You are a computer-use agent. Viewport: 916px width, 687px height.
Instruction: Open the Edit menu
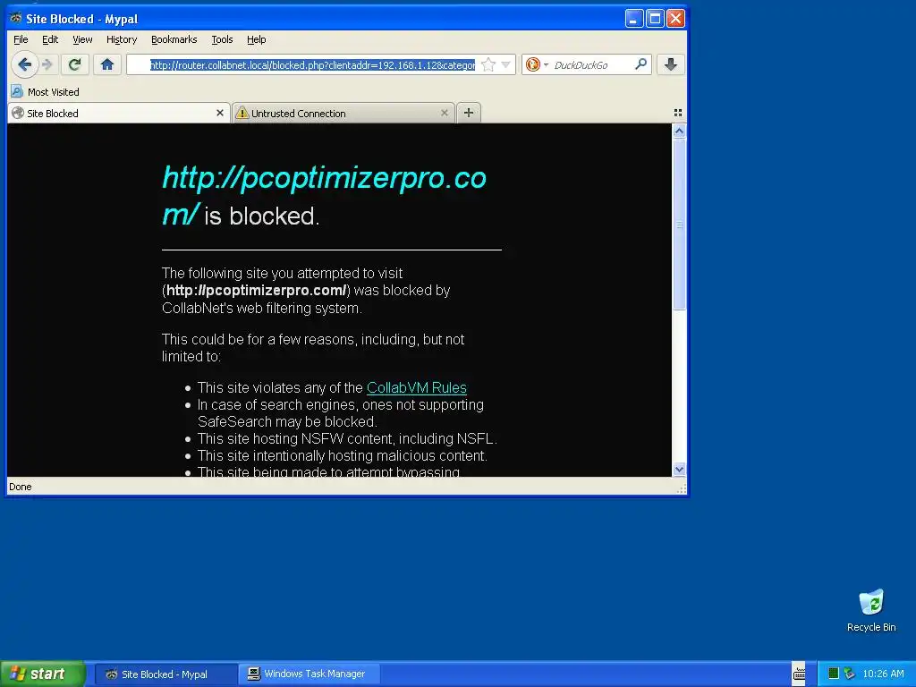50,39
